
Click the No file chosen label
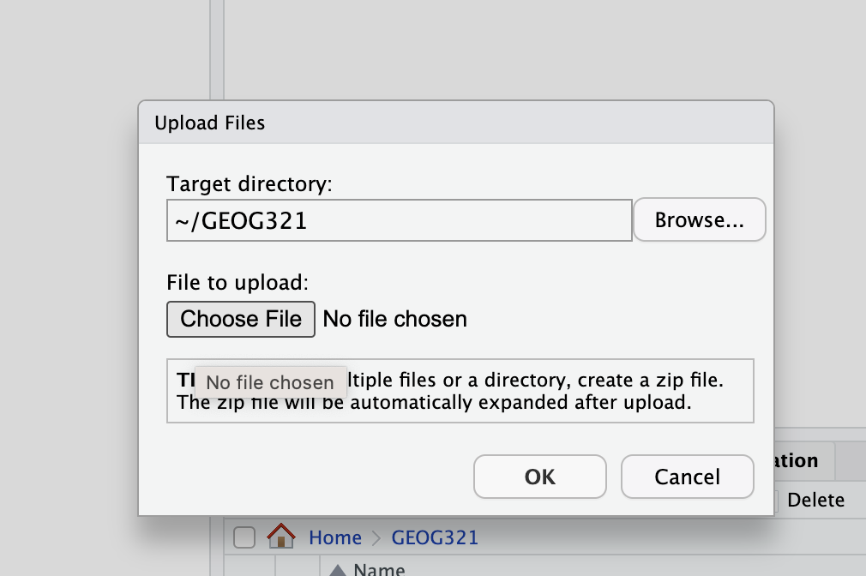[394, 319]
